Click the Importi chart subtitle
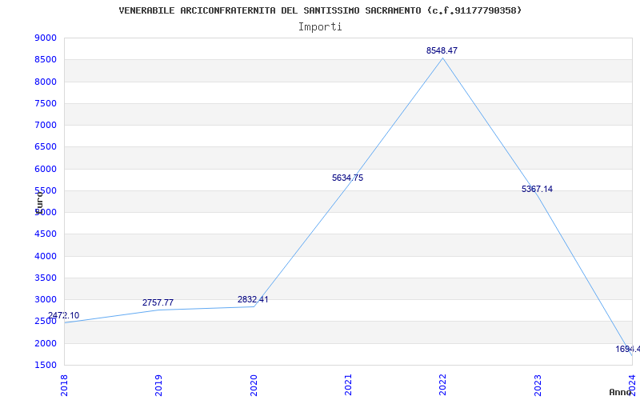Viewport: 640px width, 400px height. (x=320, y=27)
